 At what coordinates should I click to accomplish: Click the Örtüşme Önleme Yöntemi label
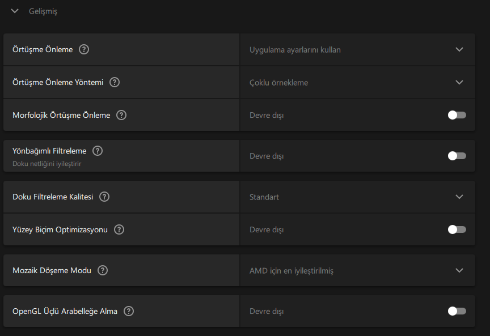tap(58, 82)
